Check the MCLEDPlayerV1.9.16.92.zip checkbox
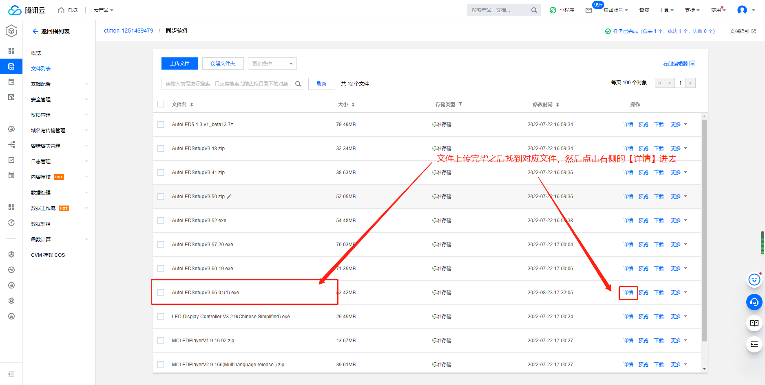 pyautogui.click(x=161, y=341)
